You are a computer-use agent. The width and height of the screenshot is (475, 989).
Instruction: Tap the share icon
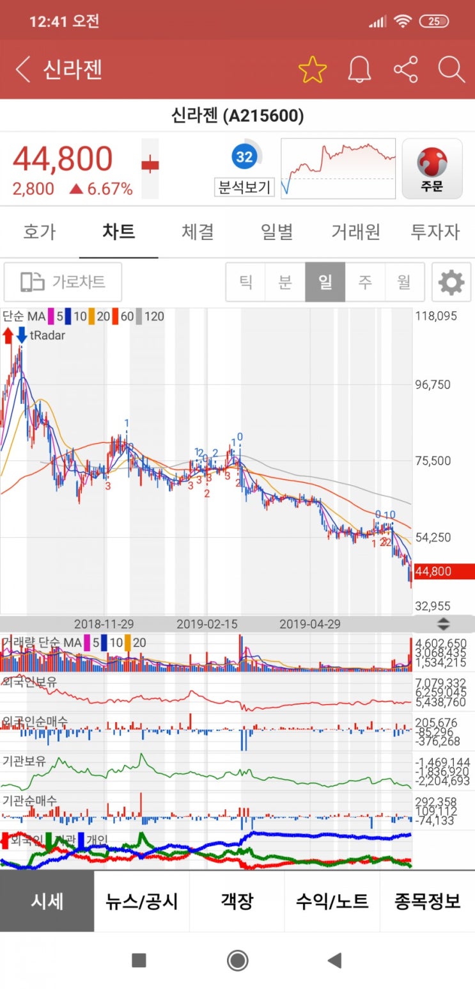pos(405,70)
